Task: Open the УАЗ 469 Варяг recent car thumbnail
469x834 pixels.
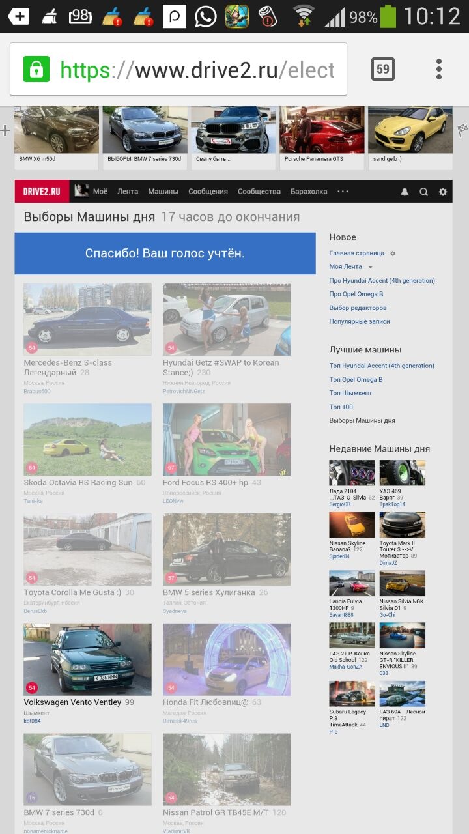Action: (x=403, y=473)
